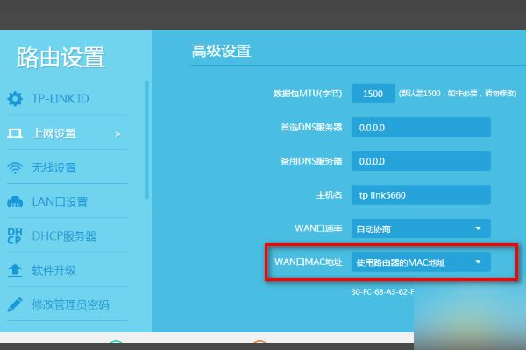Viewport: 526px width, 350px height.
Task: Select 上网设置 in the sidebar
Action: pyautogui.click(x=54, y=133)
